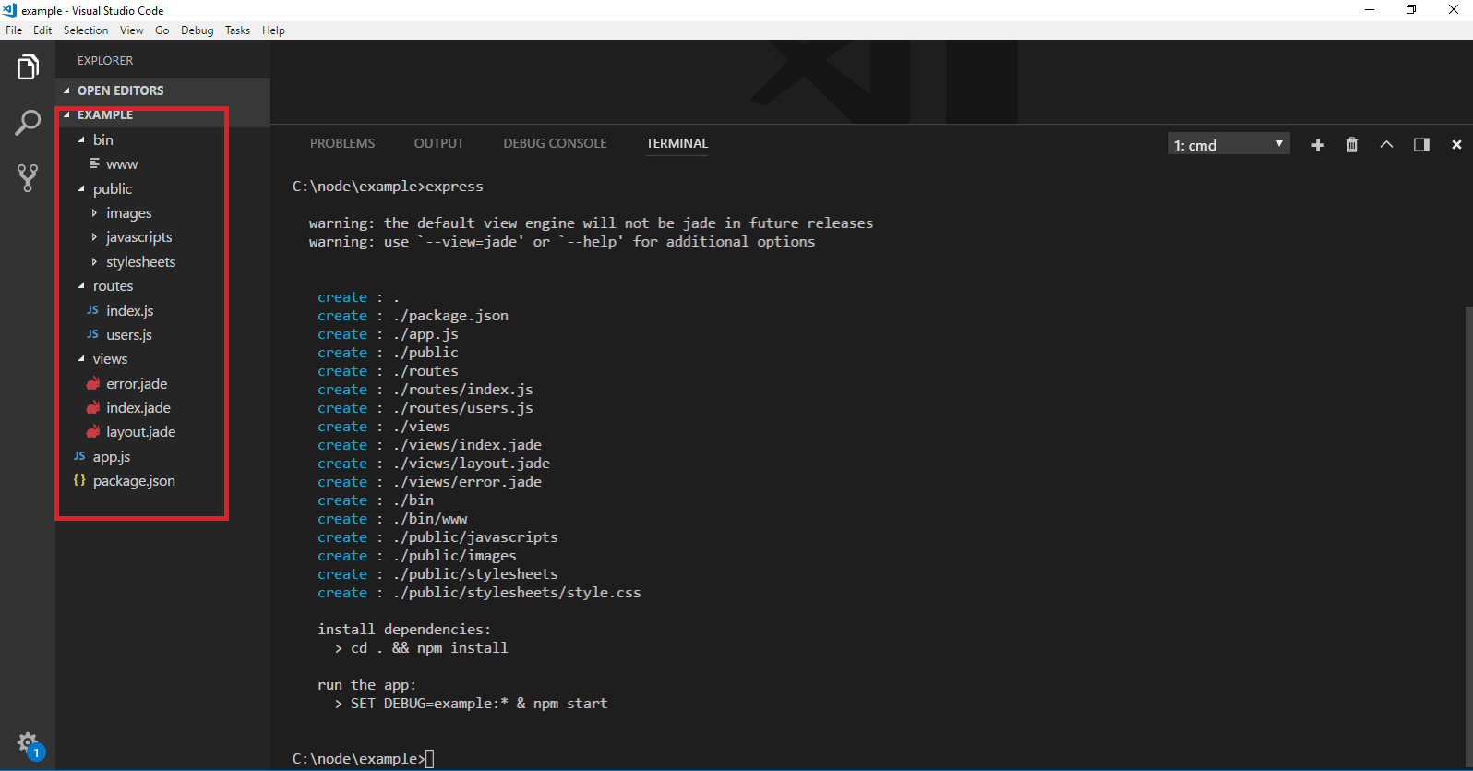Viewport: 1473px width, 771px height.
Task: Collapse the EXAMPLE project section
Action: coord(66,114)
